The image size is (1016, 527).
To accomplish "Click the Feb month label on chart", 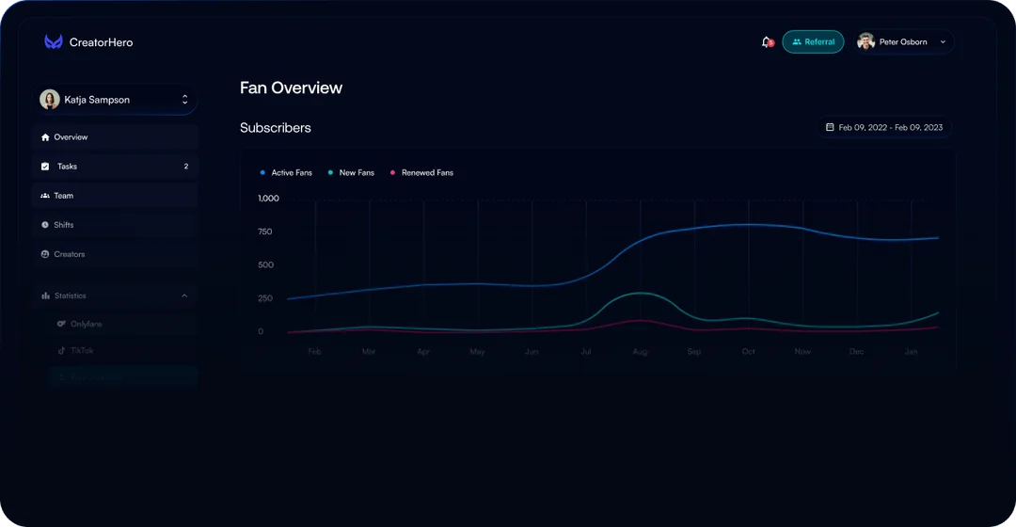I will 314,351.
